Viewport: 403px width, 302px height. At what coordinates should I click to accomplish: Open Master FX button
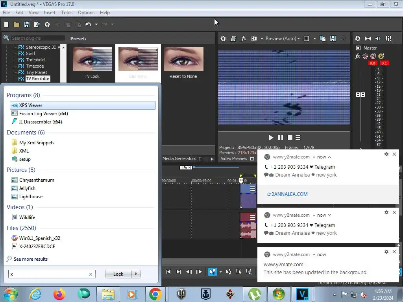click(x=357, y=56)
